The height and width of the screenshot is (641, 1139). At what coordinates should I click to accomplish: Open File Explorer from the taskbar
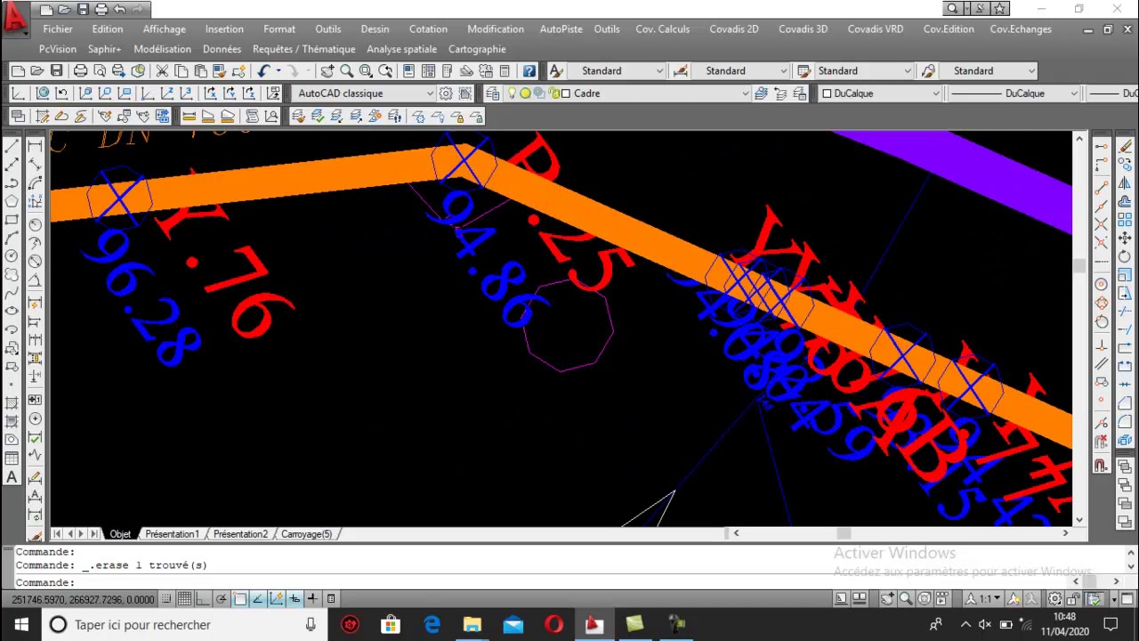pos(472,625)
